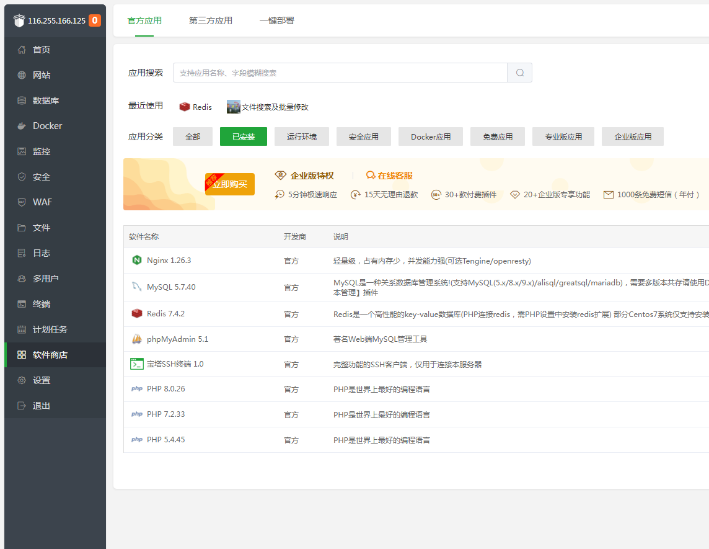Click the phpMyAdmin sailboat icon
This screenshot has height=549, width=709.
[136, 339]
